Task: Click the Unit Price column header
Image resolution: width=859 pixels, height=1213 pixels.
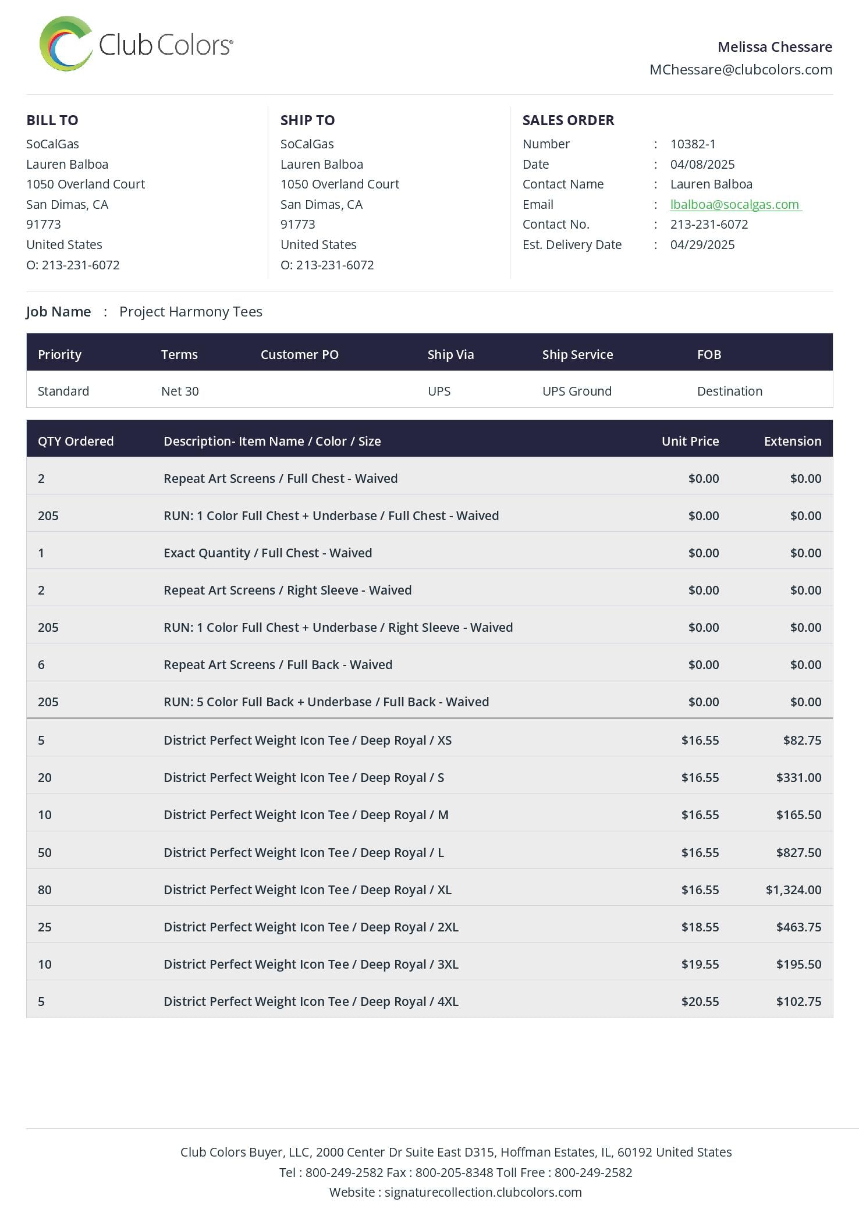Action: point(690,441)
